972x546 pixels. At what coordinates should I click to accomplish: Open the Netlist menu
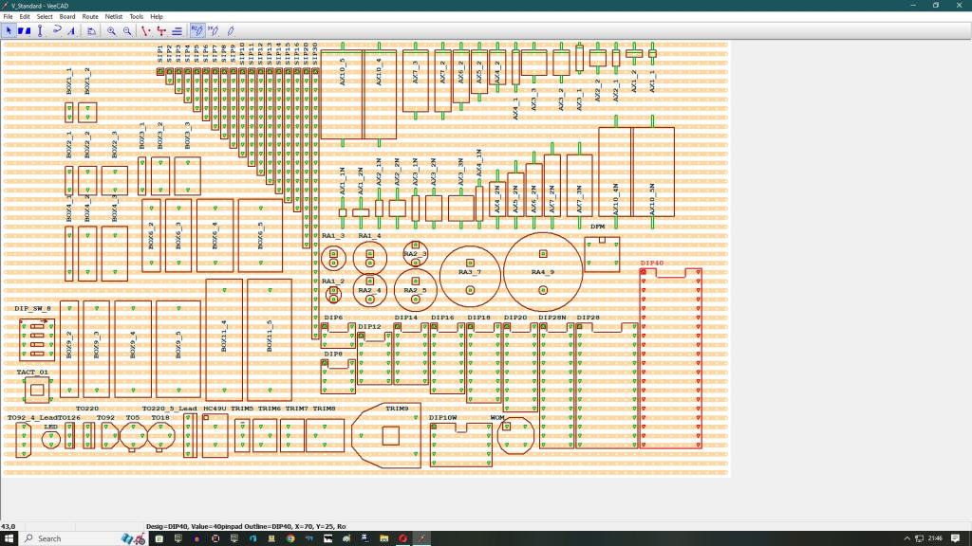pyautogui.click(x=114, y=16)
